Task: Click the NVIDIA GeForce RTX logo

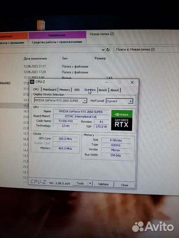Action: click(122, 120)
